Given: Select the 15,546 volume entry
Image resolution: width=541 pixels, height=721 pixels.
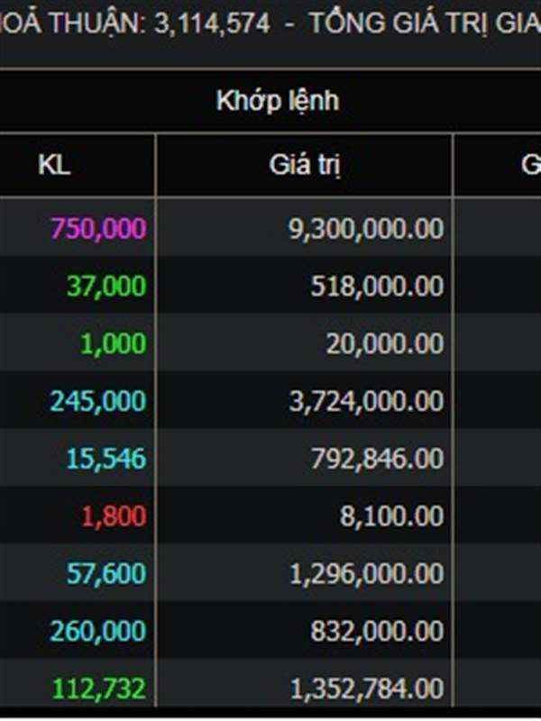Looking at the screenshot, I should tap(77, 458).
